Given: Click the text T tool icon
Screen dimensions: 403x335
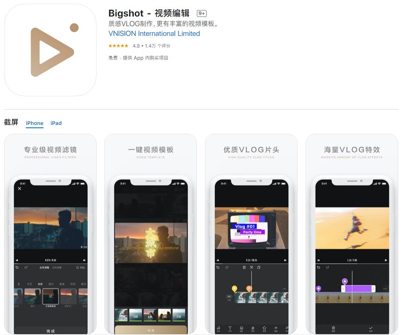Looking at the screenshot, I should [230, 329].
